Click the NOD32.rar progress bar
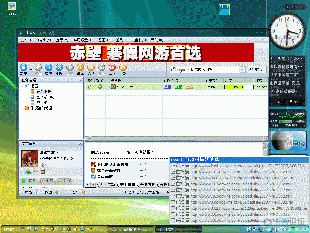Screen dimensions: 310x233 (239, 87)
